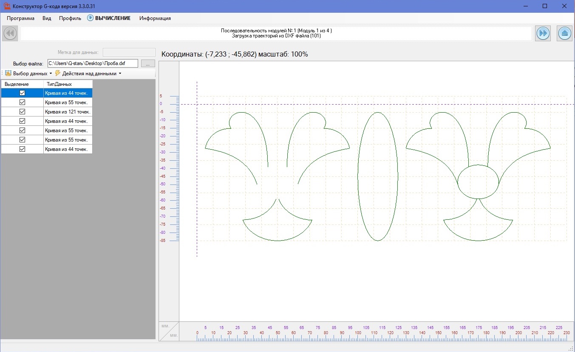Uncheck the third Кривая из 55 точек checkbox
Screen dimensions: 575x352
(x=23, y=139)
